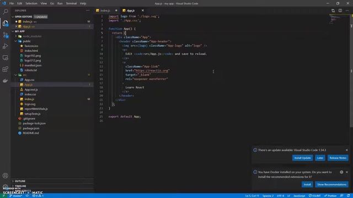This screenshot has width=353, height=198.
Task: Open package.json in the file tree
Action: click(x=31, y=128)
